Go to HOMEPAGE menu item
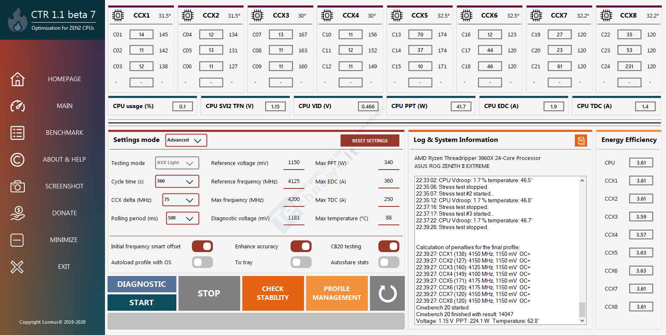This screenshot has height=335, width=666. tap(64, 79)
